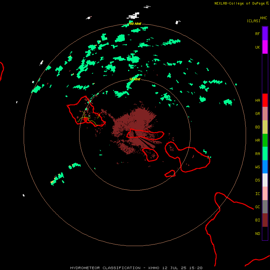
Task: Click the HR legend label
Action: click(x=257, y=140)
